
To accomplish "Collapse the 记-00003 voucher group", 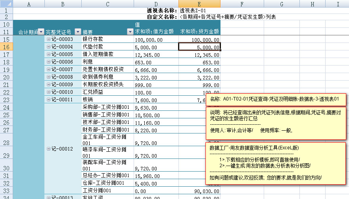I will tap(48, 40).
